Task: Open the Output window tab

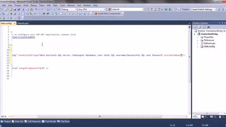Action: (6, 121)
